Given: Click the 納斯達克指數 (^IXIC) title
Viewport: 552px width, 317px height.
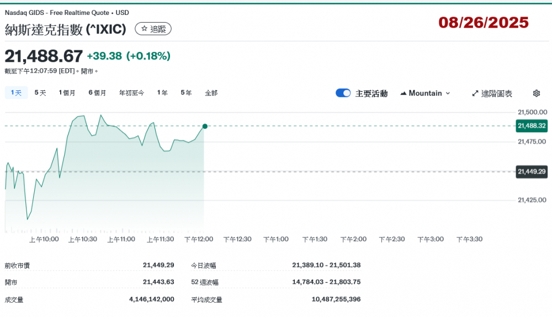Looking at the screenshot, I should [66, 29].
